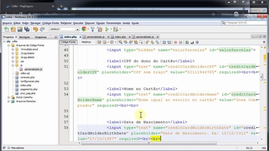The width and height of the screenshot is (269, 151).
Task: Click the Open Project toolbar icon
Action: pyautogui.click(x=20, y=29)
